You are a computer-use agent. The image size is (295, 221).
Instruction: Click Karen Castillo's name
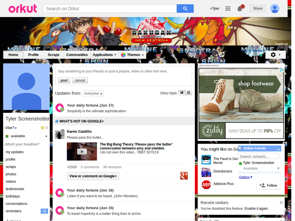pyautogui.click(x=79, y=132)
